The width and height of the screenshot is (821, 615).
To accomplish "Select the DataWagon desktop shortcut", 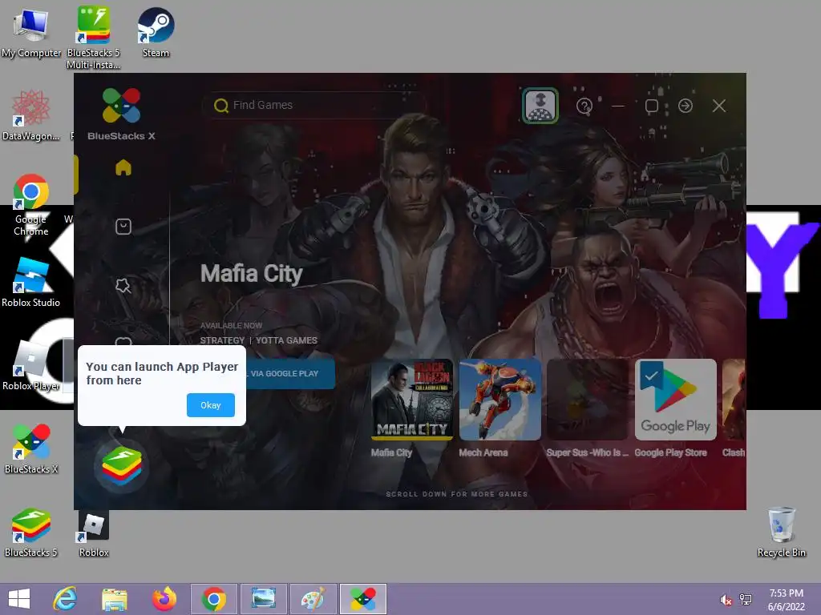I will [31, 115].
